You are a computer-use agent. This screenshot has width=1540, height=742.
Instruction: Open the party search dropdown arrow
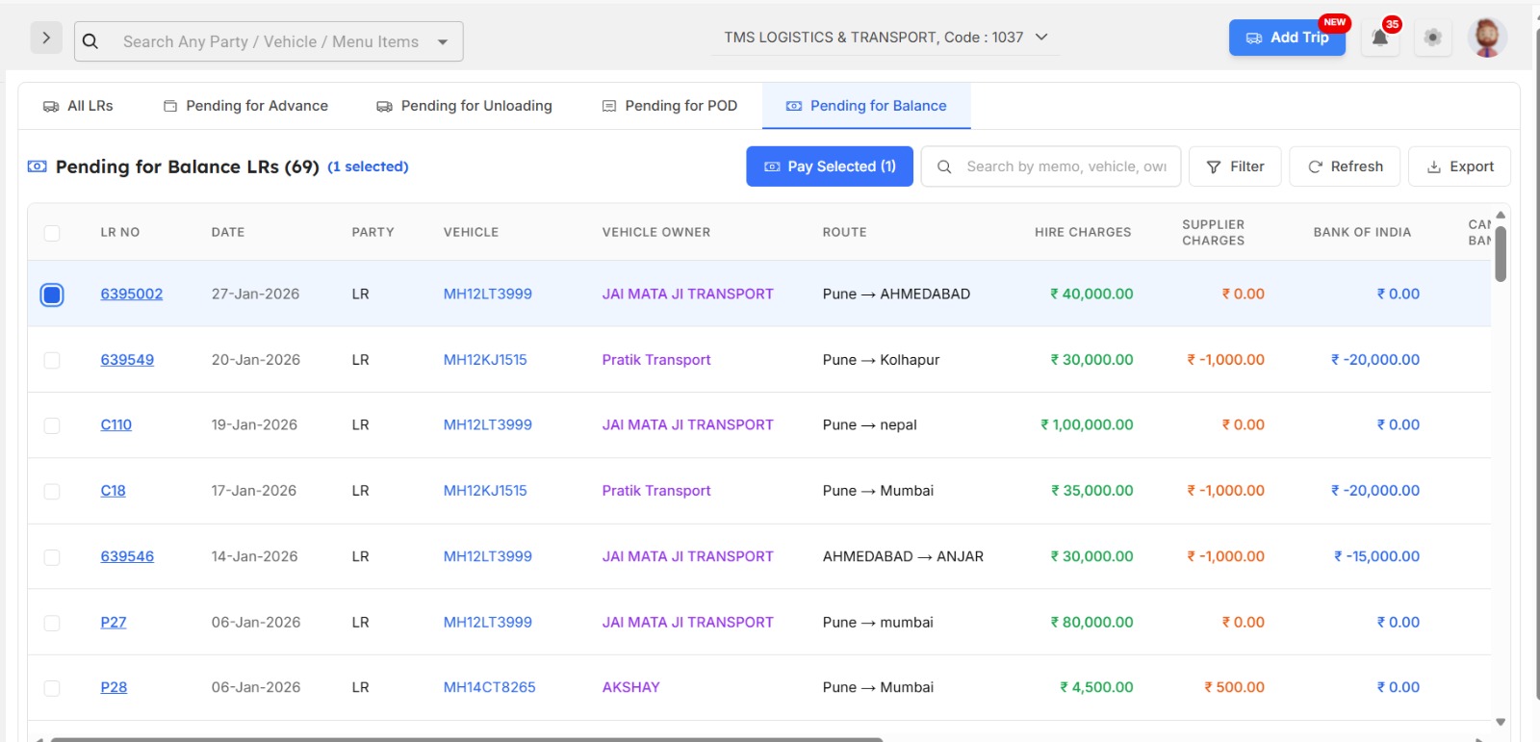443,42
